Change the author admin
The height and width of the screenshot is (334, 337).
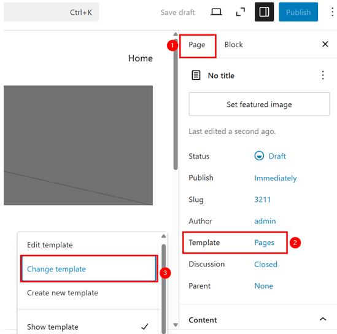click(265, 221)
